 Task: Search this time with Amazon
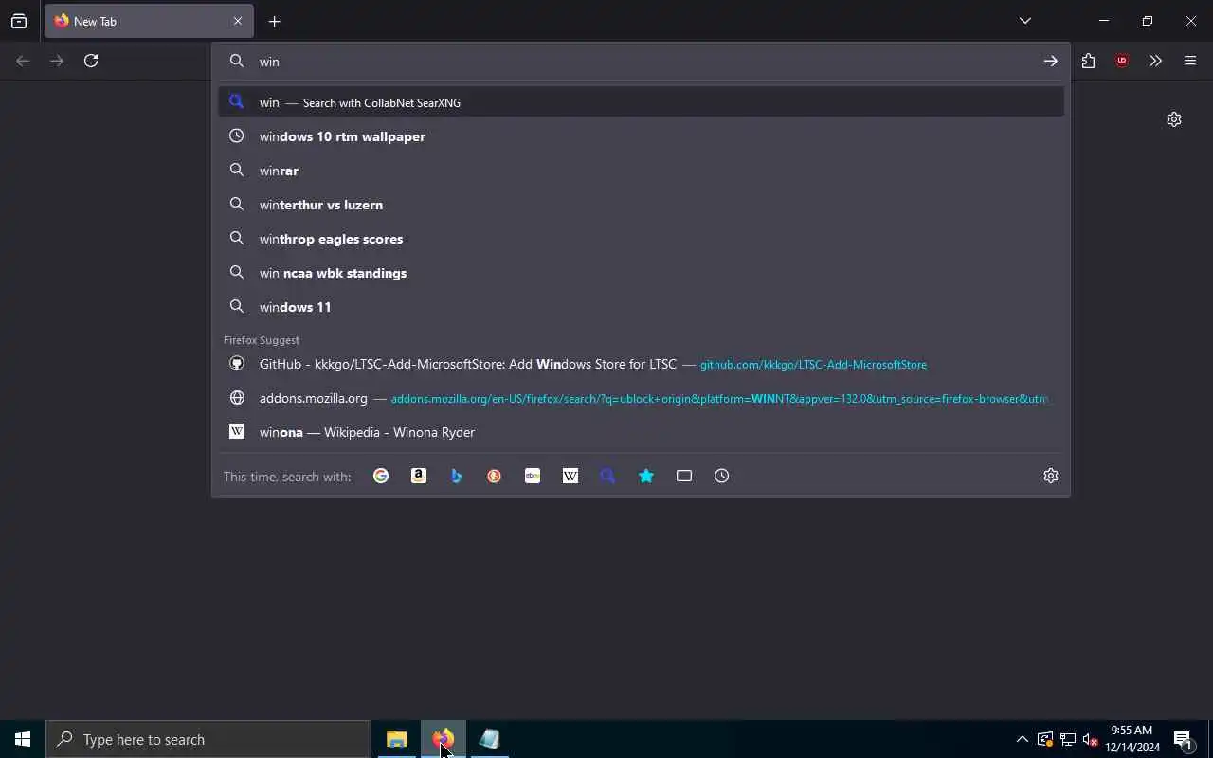tap(419, 476)
